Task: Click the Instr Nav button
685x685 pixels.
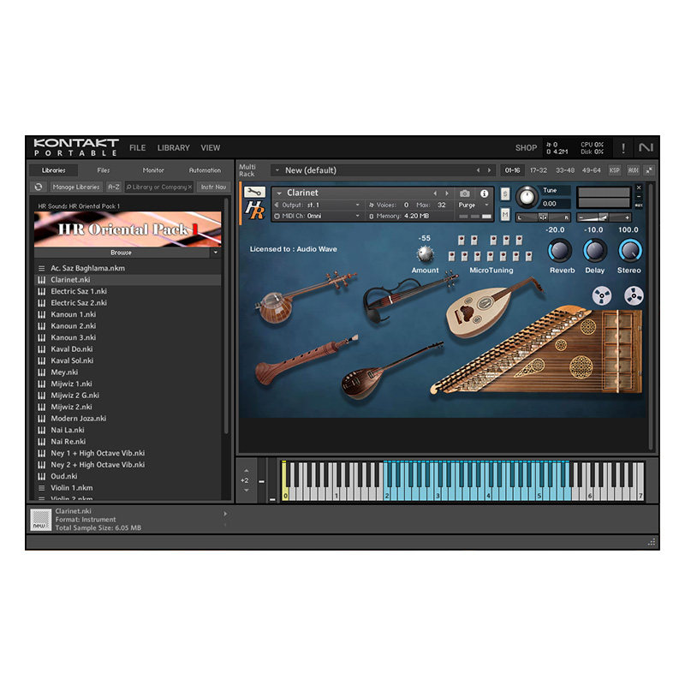Action: pos(213,187)
